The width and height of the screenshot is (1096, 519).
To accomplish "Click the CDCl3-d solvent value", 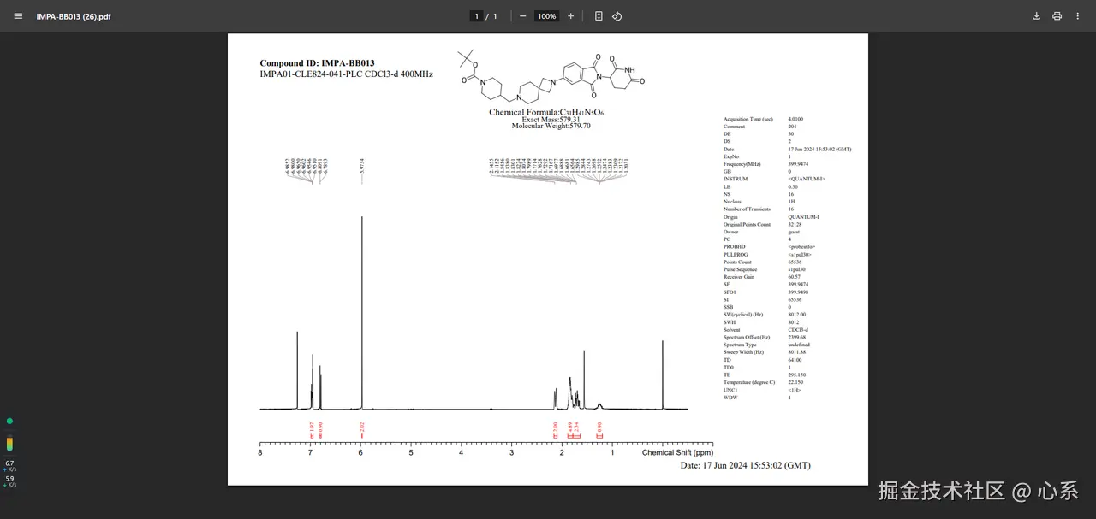I will (x=798, y=330).
